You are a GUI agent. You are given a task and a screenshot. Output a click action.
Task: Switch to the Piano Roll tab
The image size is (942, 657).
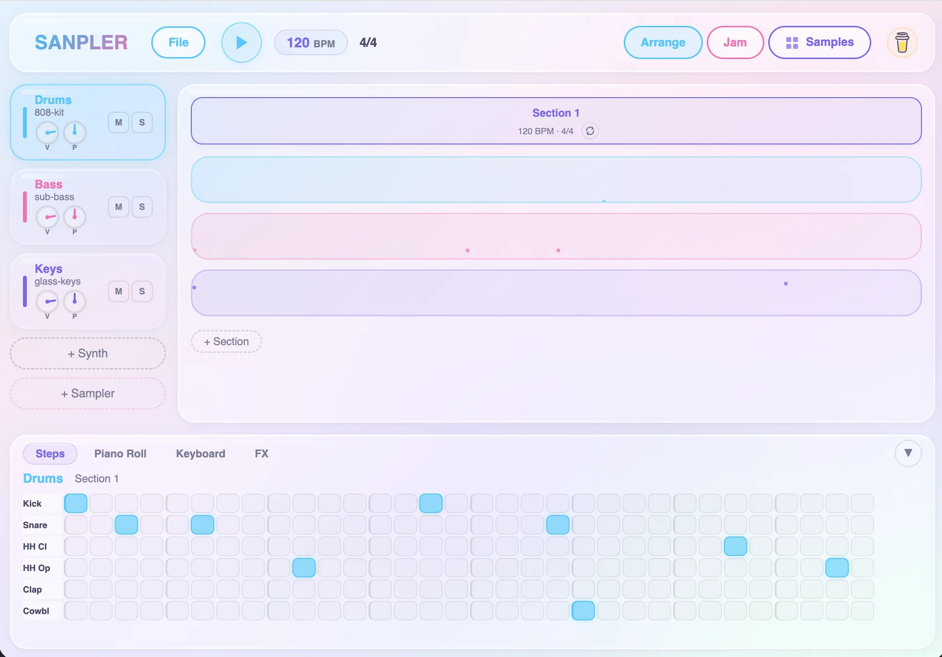click(120, 453)
